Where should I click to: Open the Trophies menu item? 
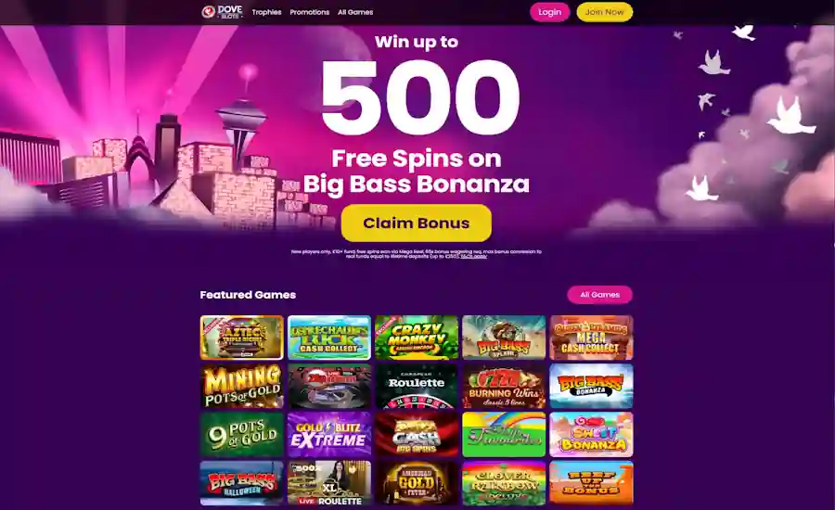(x=266, y=12)
